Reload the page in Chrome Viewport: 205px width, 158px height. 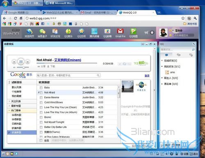(16, 18)
